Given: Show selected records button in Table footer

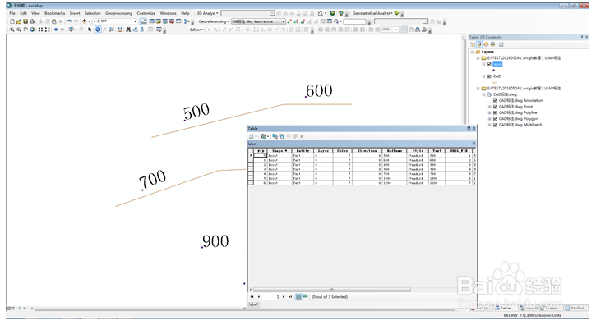Looking at the screenshot, I should (305, 296).
